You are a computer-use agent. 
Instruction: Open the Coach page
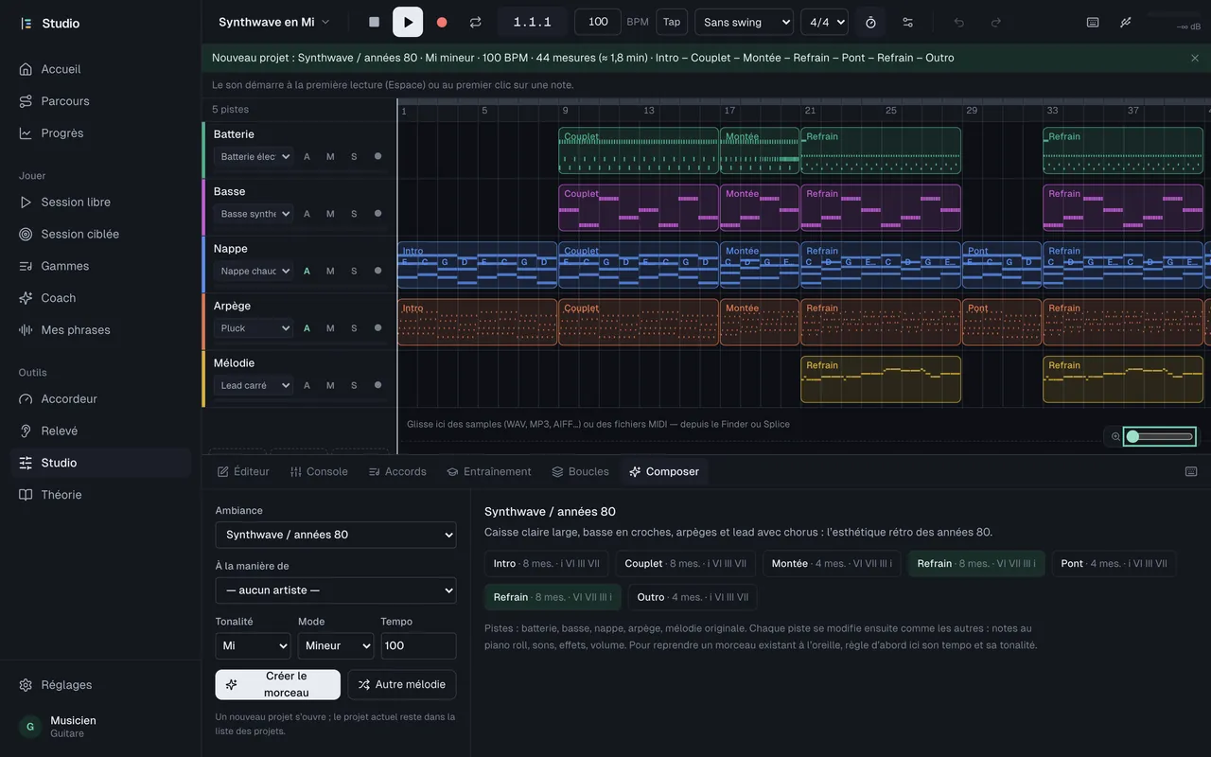100,298
